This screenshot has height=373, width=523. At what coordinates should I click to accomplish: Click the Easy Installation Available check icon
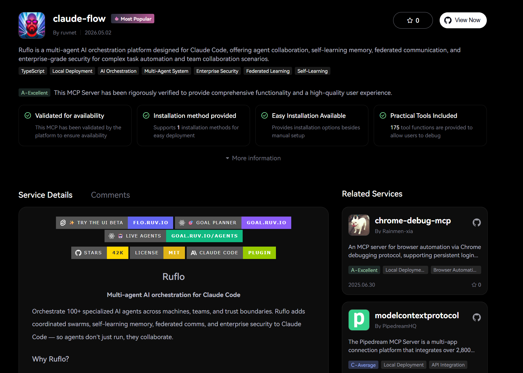click(x=265, y=115)
